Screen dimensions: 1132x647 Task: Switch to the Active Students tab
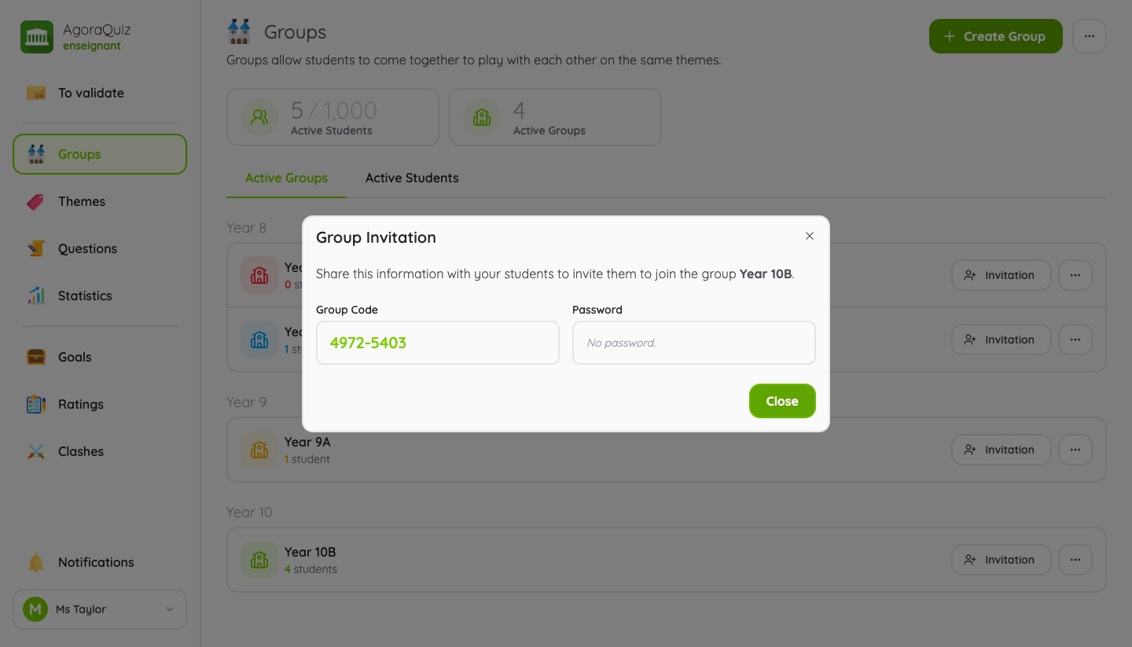pyautogui.click(x=412, y=178)
